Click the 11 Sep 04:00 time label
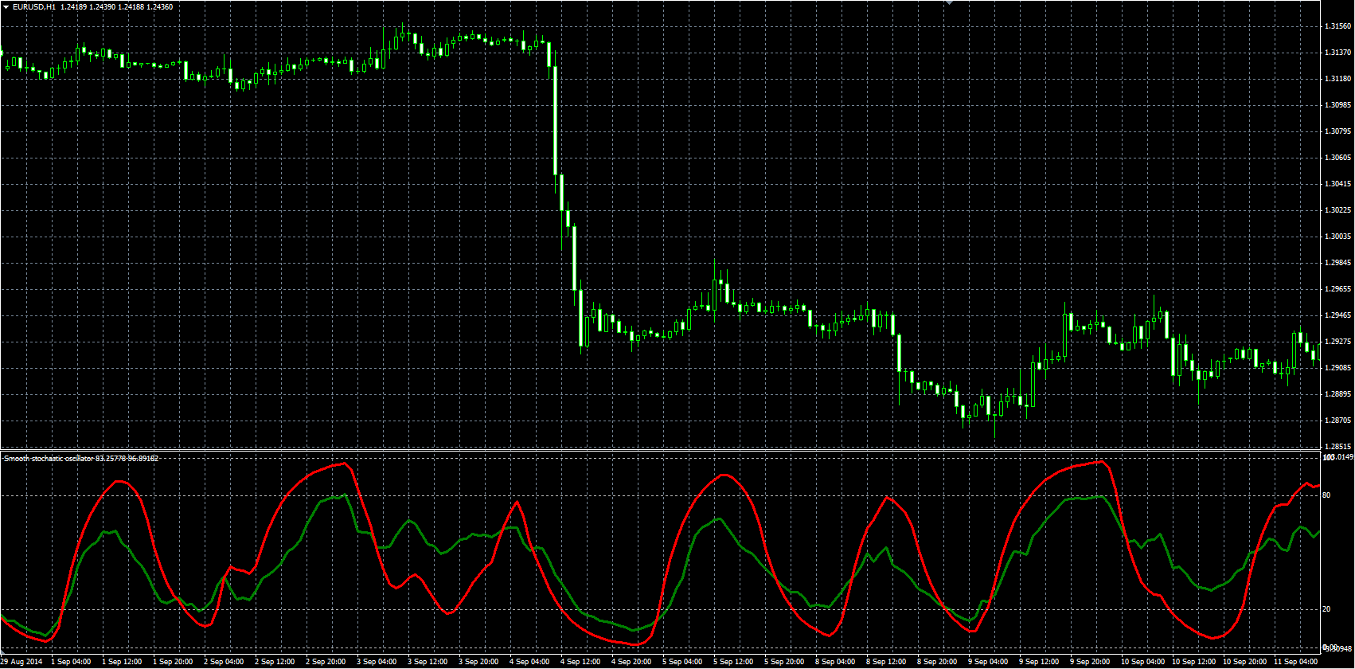Image resolution: width=1355 pixels, height=669 pixels. [1296, 662]
